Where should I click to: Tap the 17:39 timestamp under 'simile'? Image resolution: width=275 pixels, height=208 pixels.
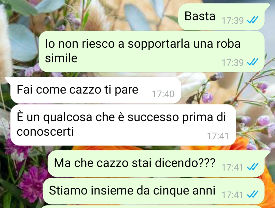point(232,62)
